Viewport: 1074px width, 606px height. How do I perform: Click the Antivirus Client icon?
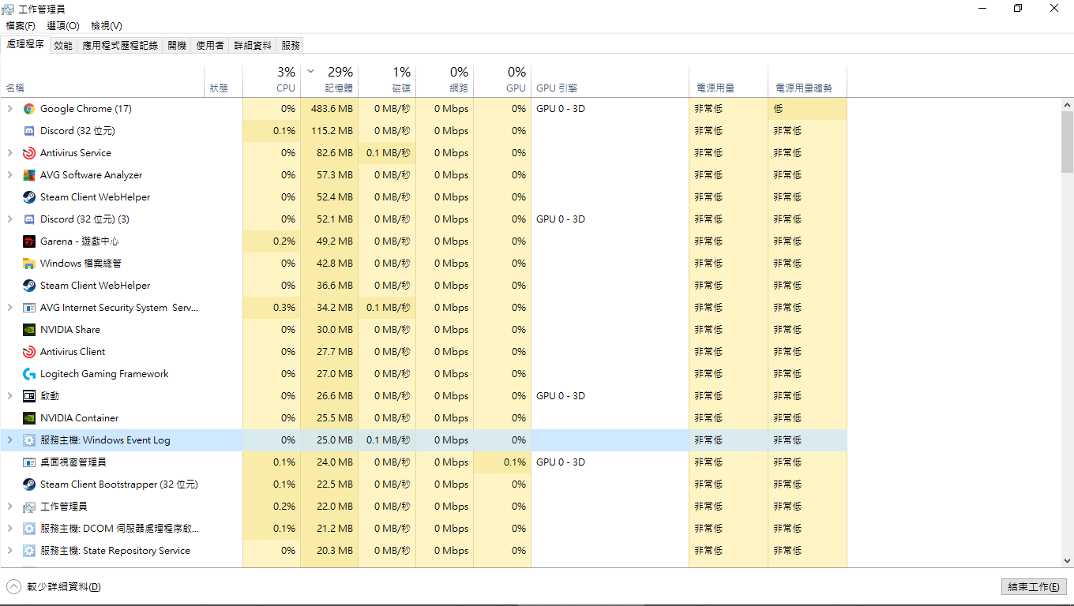pos(29,352)
